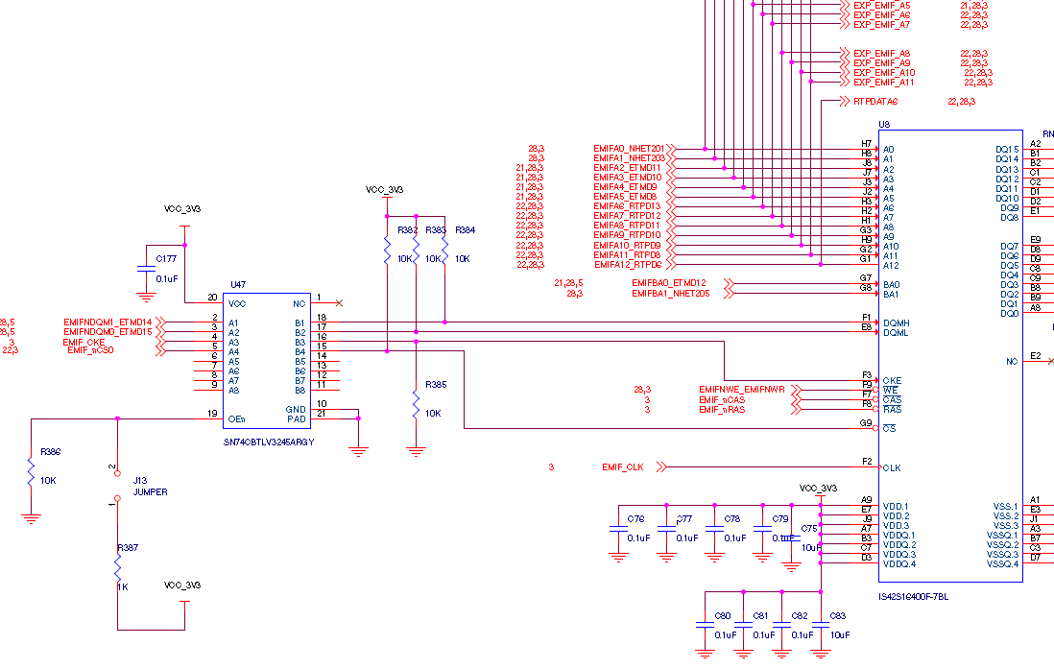Image resolution: width=1054 pixels, height=669 pixels.
Task: Click the 10K value of R385
Action: pos(433,414)
